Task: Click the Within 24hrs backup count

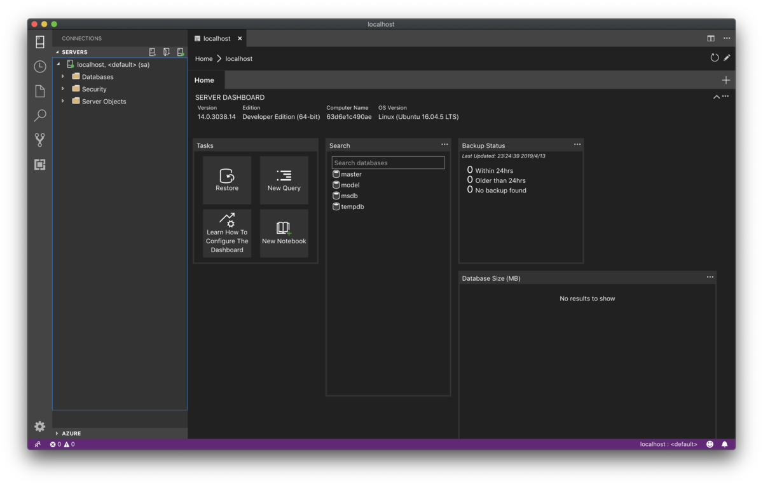Action: pos(470,170)
